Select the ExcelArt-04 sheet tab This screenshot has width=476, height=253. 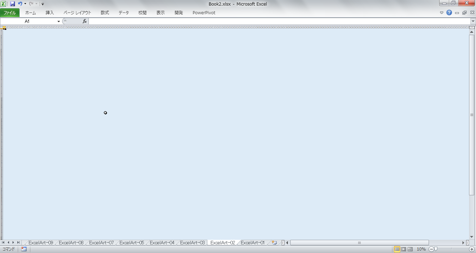(x=162, y=243)
